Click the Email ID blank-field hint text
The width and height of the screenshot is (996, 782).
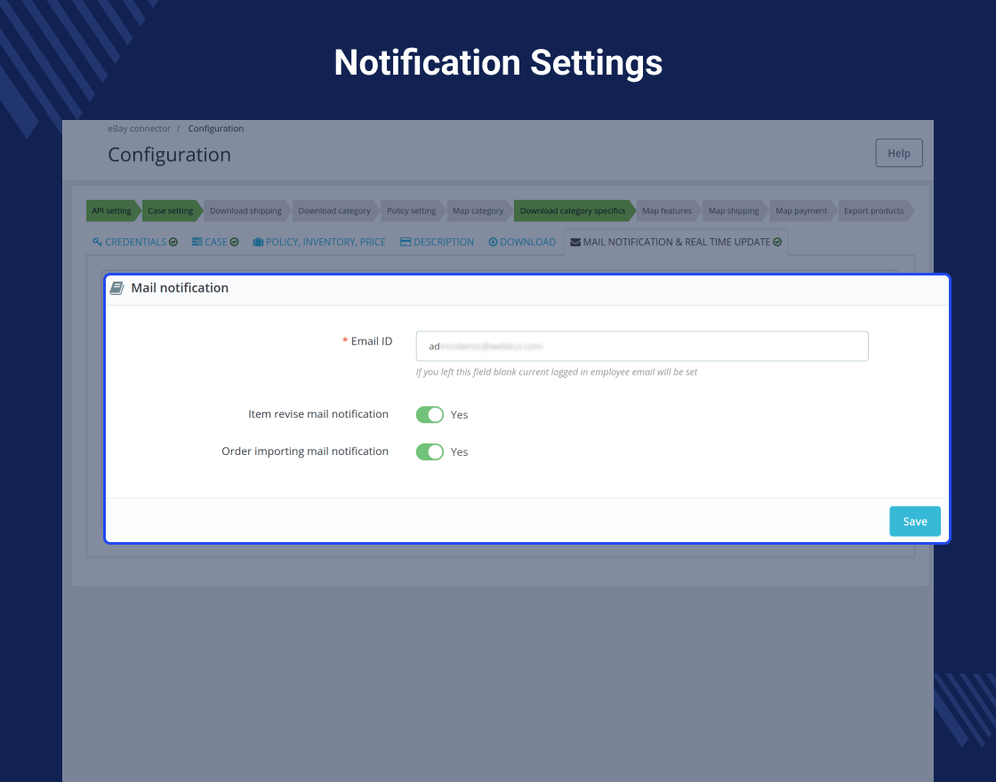(x=557, y=372)
